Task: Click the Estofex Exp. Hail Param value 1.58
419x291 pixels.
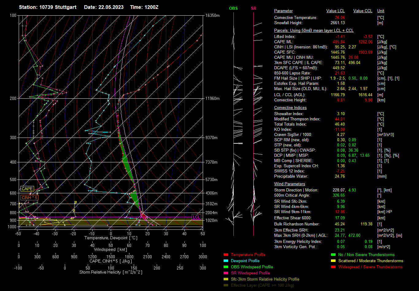Action: 341,84
